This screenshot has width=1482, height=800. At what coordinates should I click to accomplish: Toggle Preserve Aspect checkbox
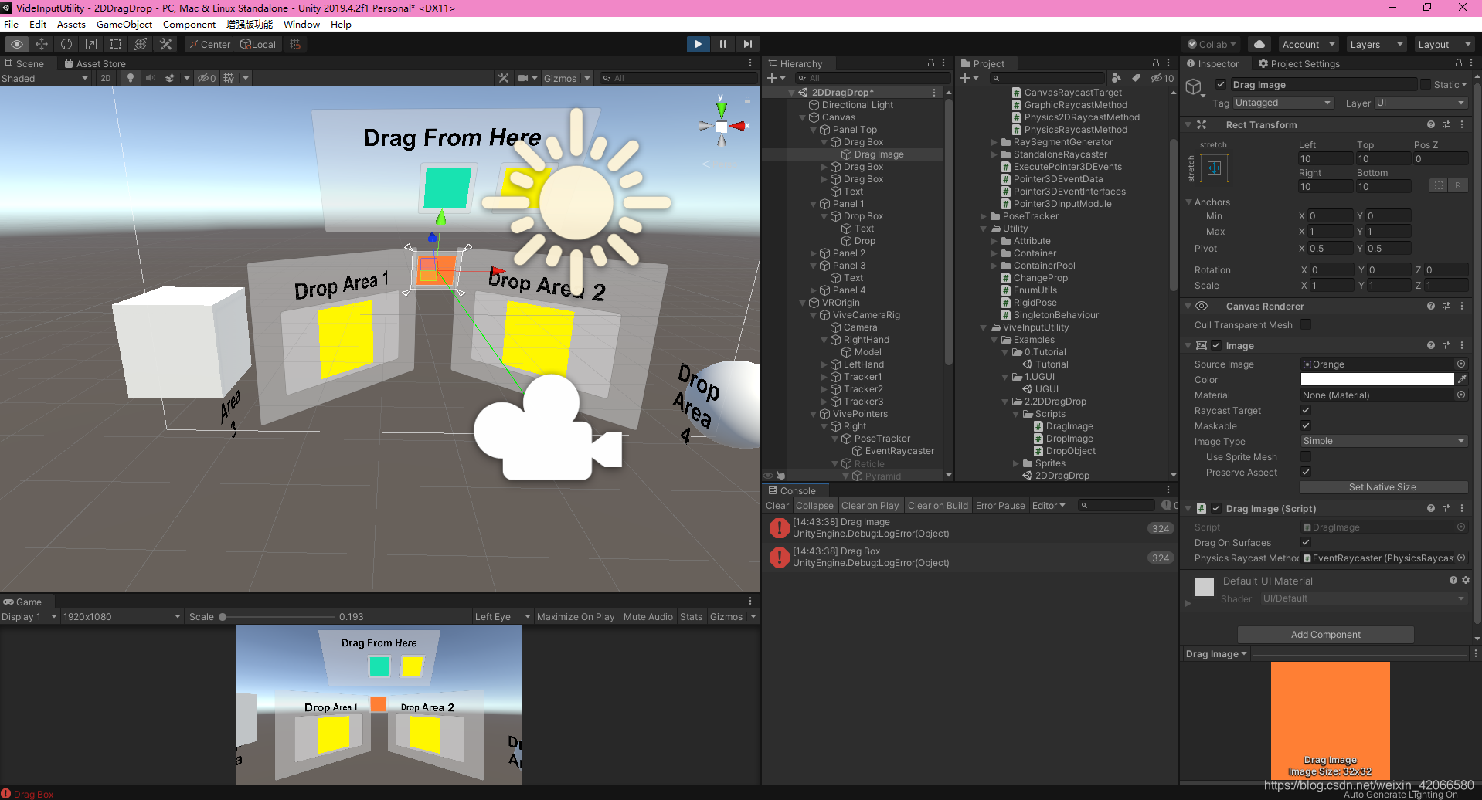click(x=1306, y=472)
